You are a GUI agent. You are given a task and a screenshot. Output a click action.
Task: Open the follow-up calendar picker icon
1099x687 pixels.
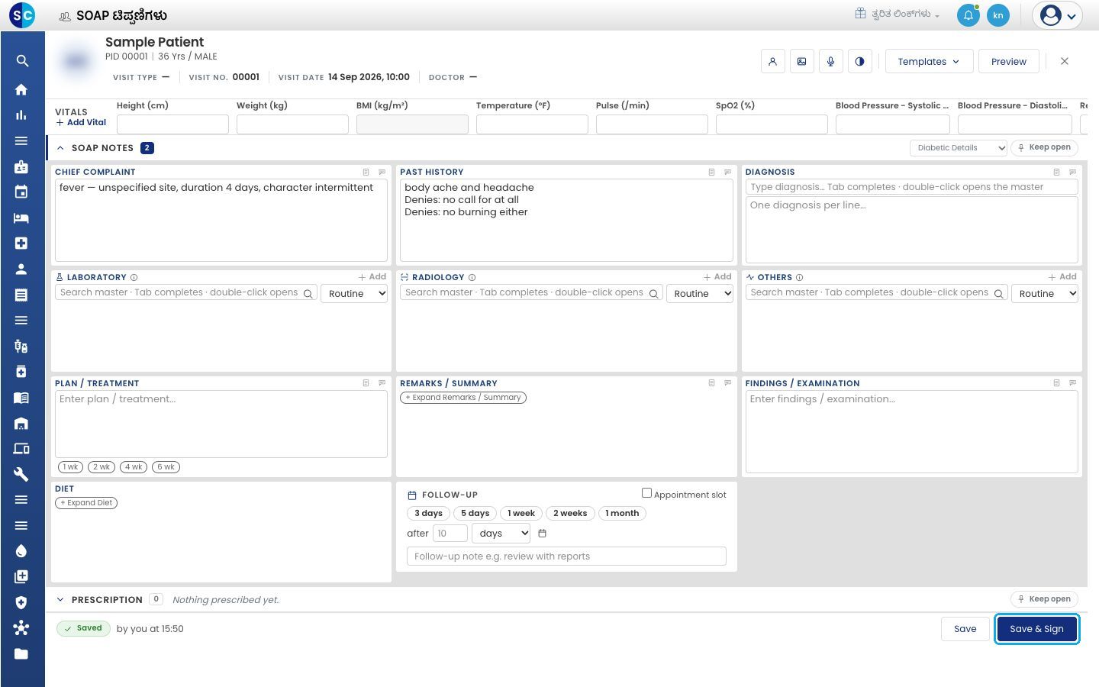(x=543, y=534)
